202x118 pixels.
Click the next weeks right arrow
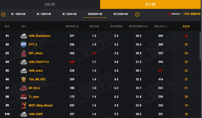[137, 14]
